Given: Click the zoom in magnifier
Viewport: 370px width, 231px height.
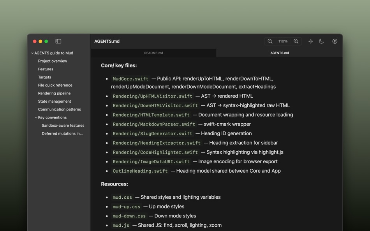Looking at the screenshot, I should coord(296,41).
